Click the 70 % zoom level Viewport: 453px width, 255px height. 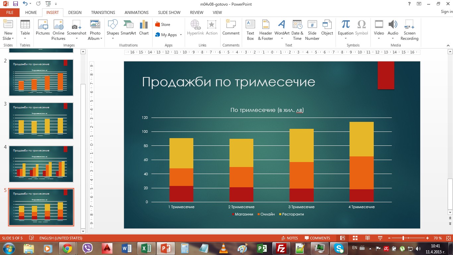tap(438, 238)
